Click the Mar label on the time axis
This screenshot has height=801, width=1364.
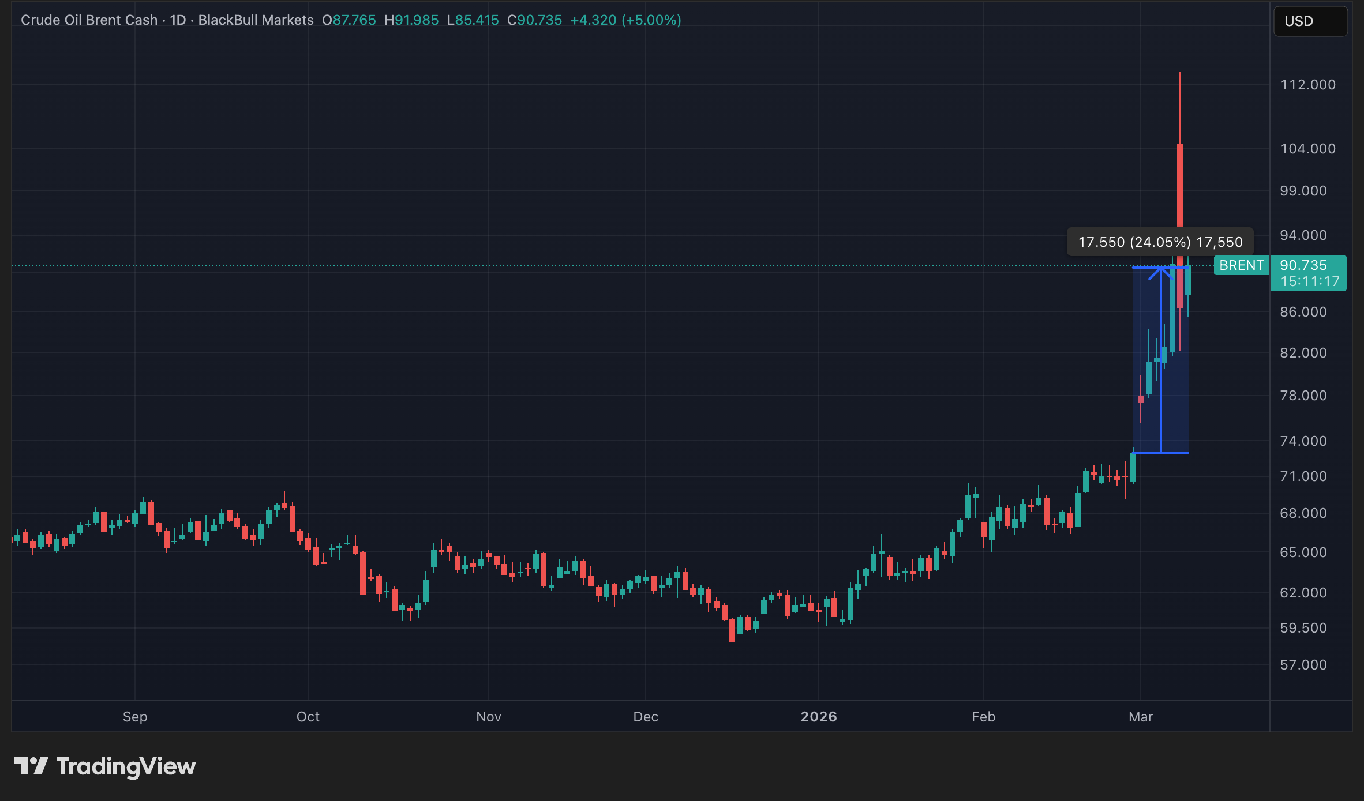[1141, 717]
